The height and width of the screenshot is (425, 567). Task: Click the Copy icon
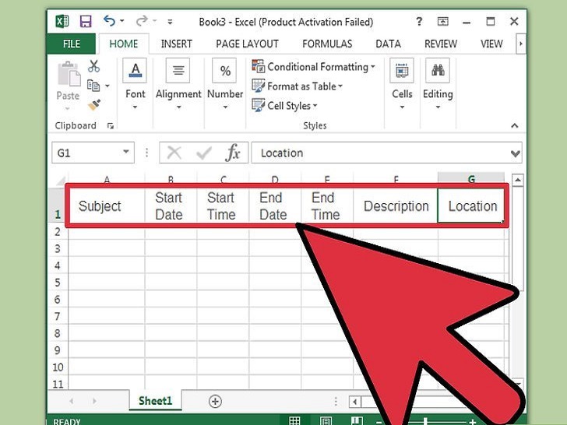pyautogui.click(x=93, y=86)
